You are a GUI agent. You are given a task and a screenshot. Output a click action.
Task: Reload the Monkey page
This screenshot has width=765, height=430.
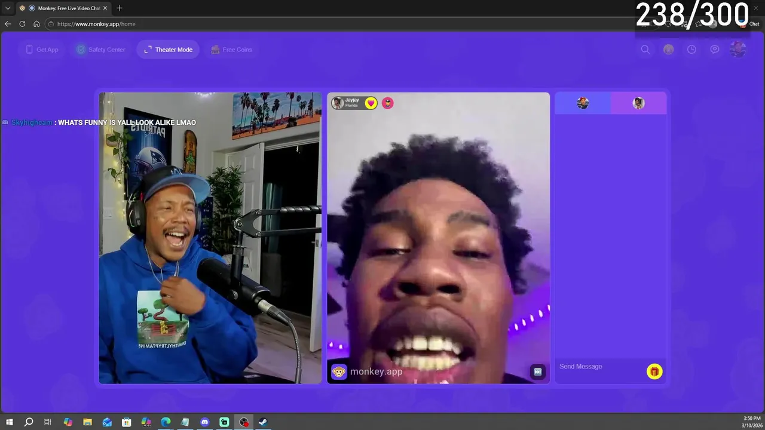(22, 24)
